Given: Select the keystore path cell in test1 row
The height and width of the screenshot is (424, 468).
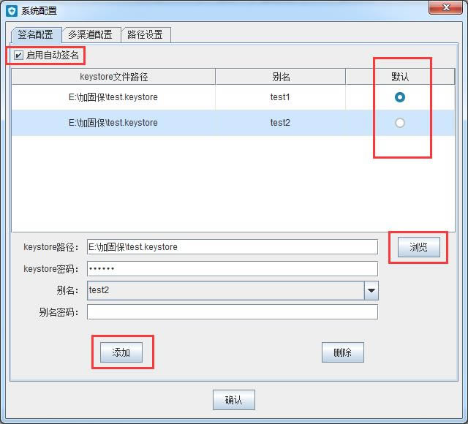Looking at the screenshot, I should (x=113, y=97).
